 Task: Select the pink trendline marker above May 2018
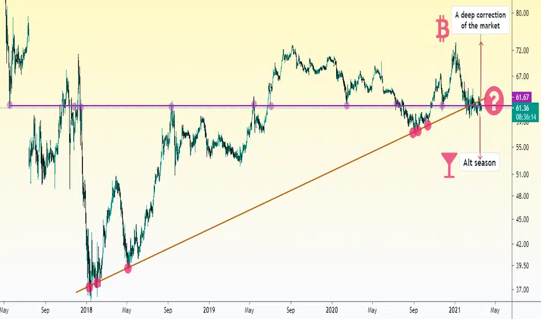point(128,268)
